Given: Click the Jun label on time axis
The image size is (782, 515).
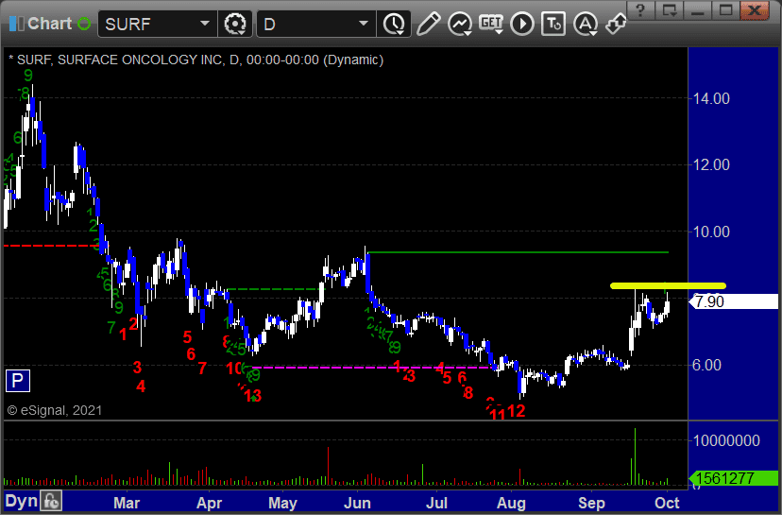Looking at the screenshot, I should tap(357, 503).
